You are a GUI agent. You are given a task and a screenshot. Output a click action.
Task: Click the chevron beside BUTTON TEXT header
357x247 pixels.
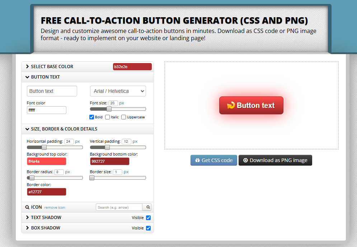click(27, 77)
